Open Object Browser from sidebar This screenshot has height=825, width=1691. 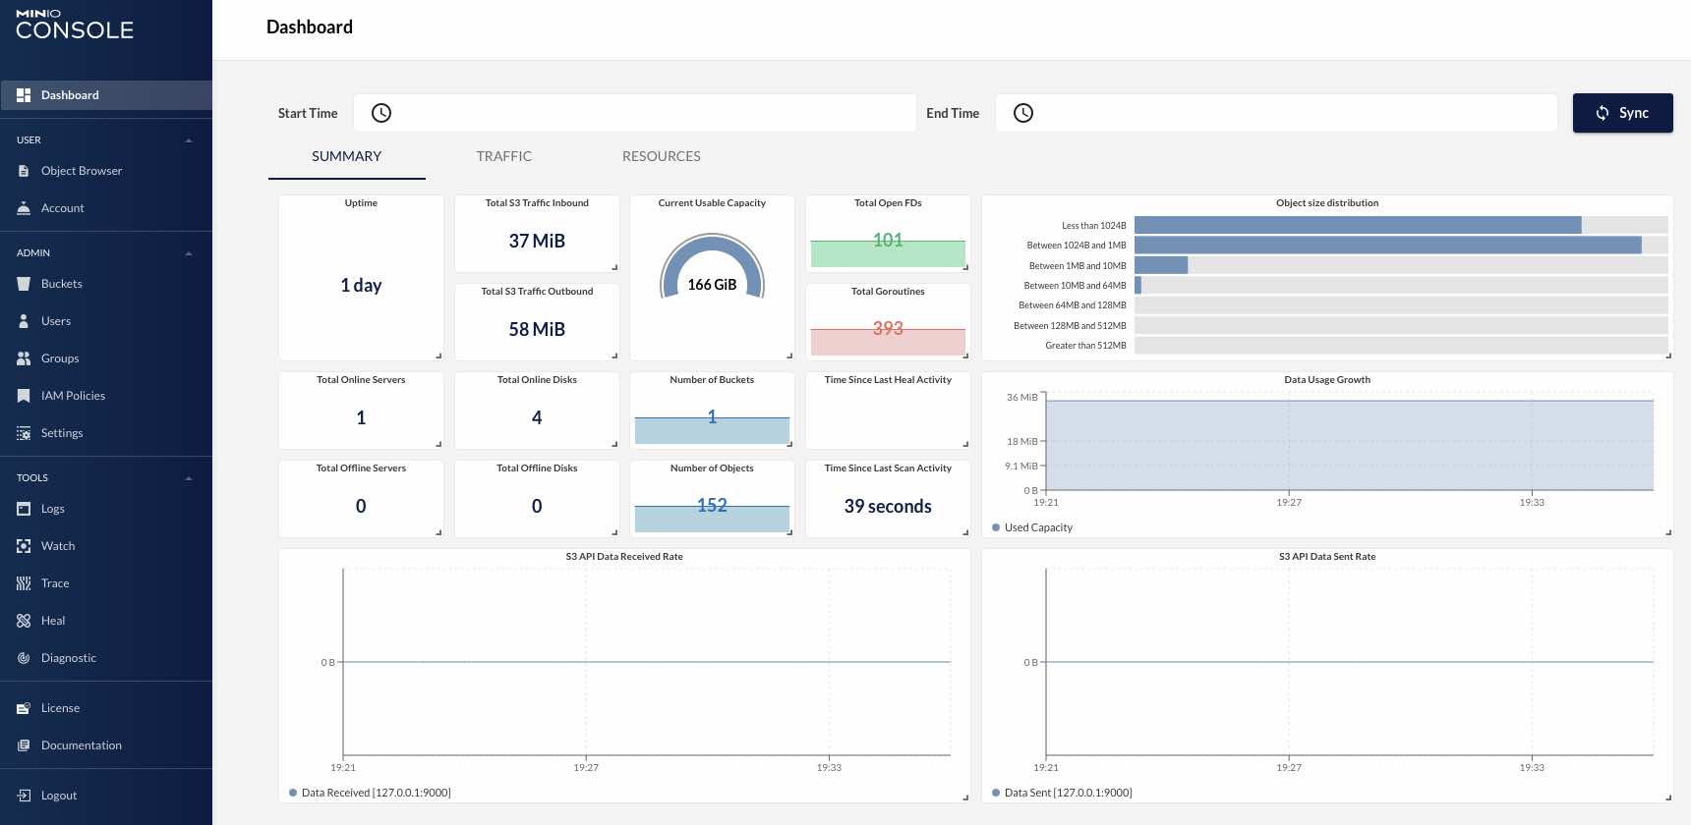(x=106, y=171)
